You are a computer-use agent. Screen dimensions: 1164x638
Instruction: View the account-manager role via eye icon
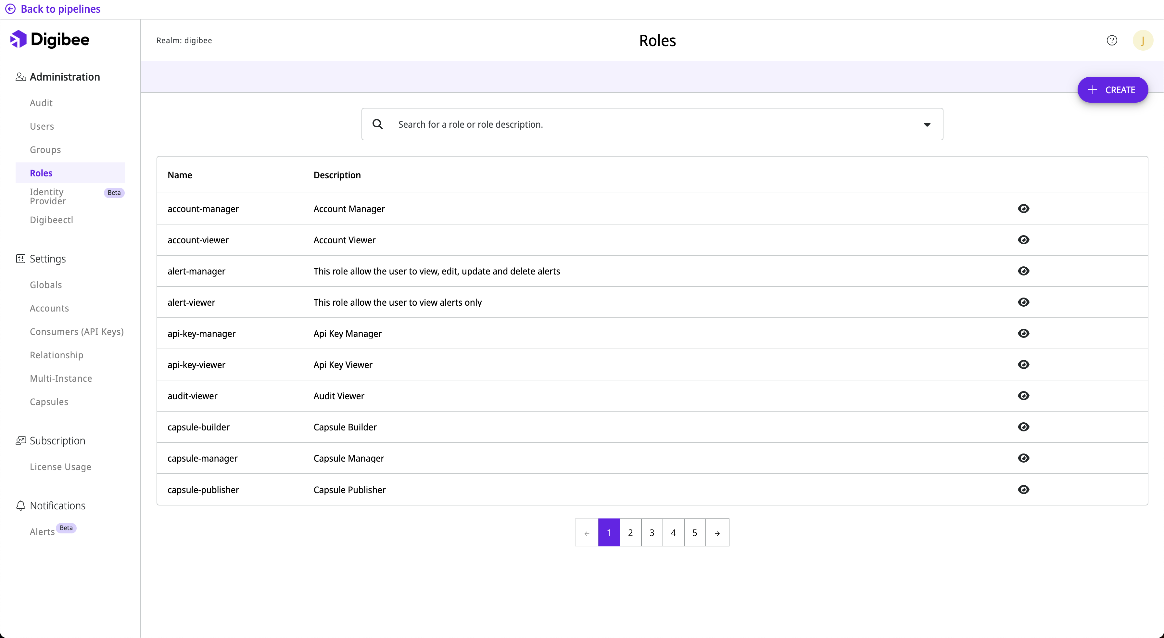click(x=1023, y=208)
